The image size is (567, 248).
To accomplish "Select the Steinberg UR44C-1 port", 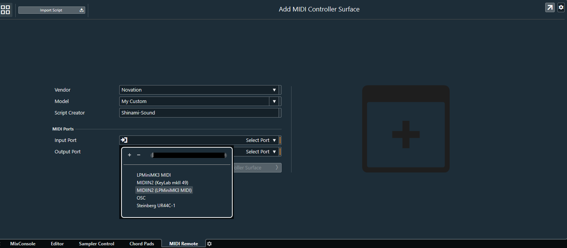I will (156, 205).
